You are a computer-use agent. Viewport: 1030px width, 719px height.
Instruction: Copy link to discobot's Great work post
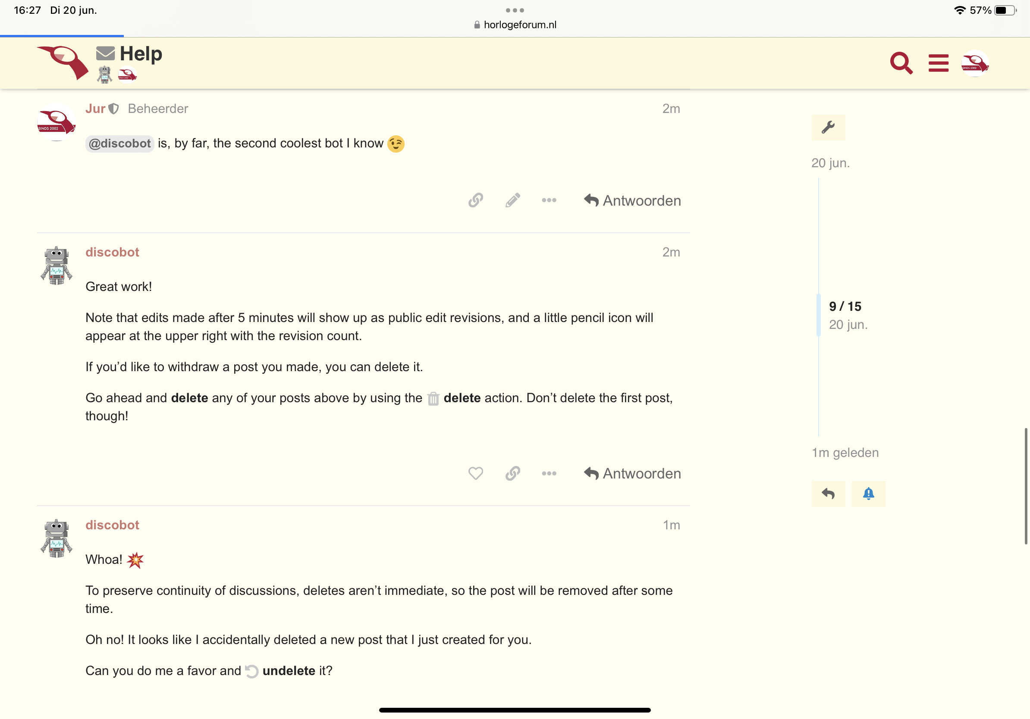point(512,473)
